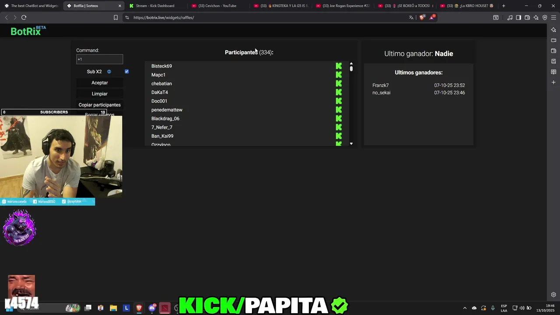Viewport: 560px width, 315px height.
Task: Switch to the KINGTEKA Y LA G5 tab
Action: tap(281, 6)
